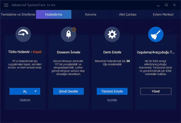Open the Ayrıntılar link
This screenshot has width=181, height=123.
[112, 100]
